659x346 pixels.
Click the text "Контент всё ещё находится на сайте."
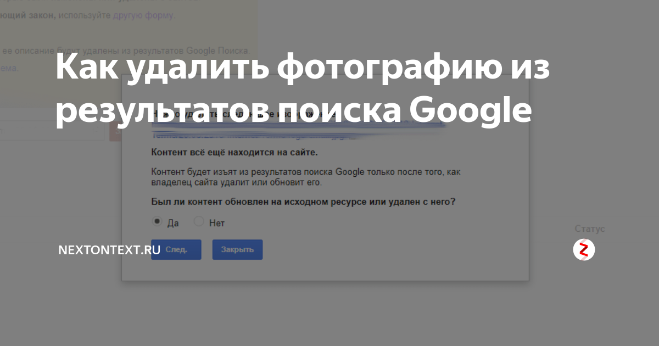click(234, 152)
